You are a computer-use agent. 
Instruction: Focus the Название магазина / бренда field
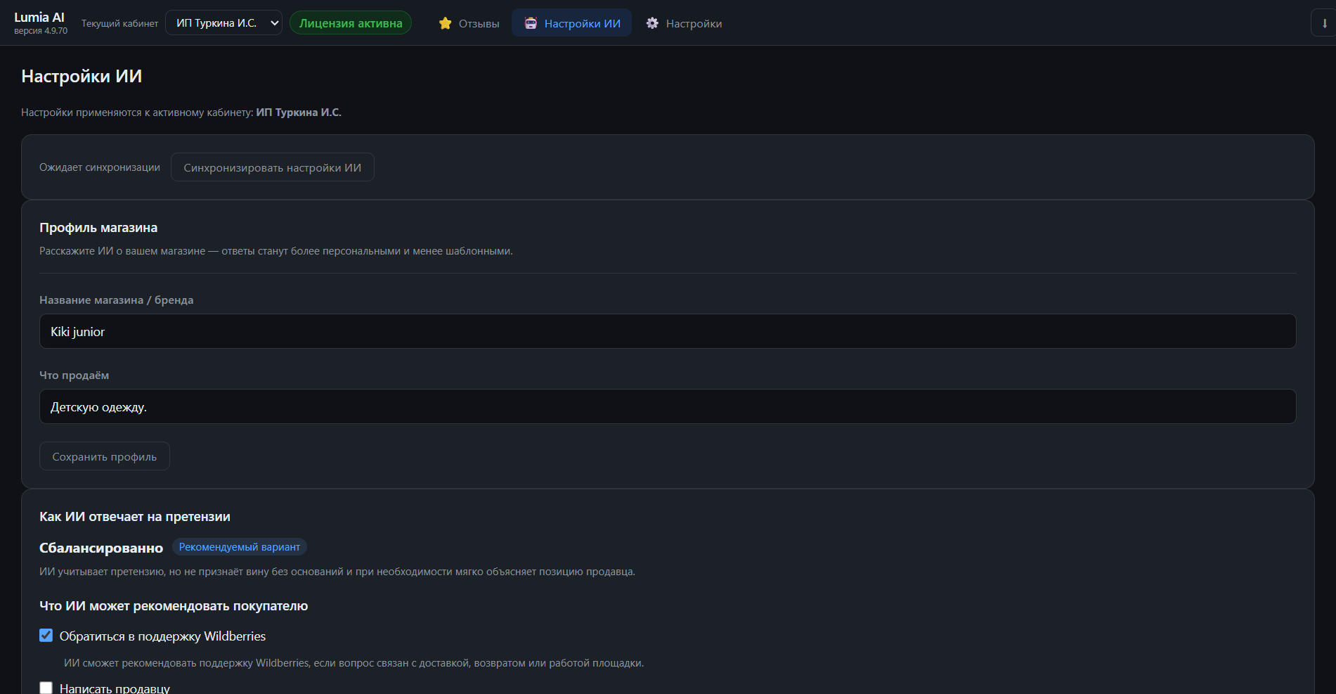(668, 331)
